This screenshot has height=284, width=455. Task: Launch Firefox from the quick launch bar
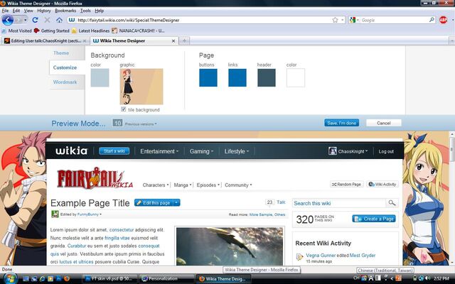pyautogui.click(x=66, y=279)
